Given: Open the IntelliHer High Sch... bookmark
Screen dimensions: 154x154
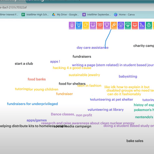Looking at the screenshot, I should (x=35, y=14).
